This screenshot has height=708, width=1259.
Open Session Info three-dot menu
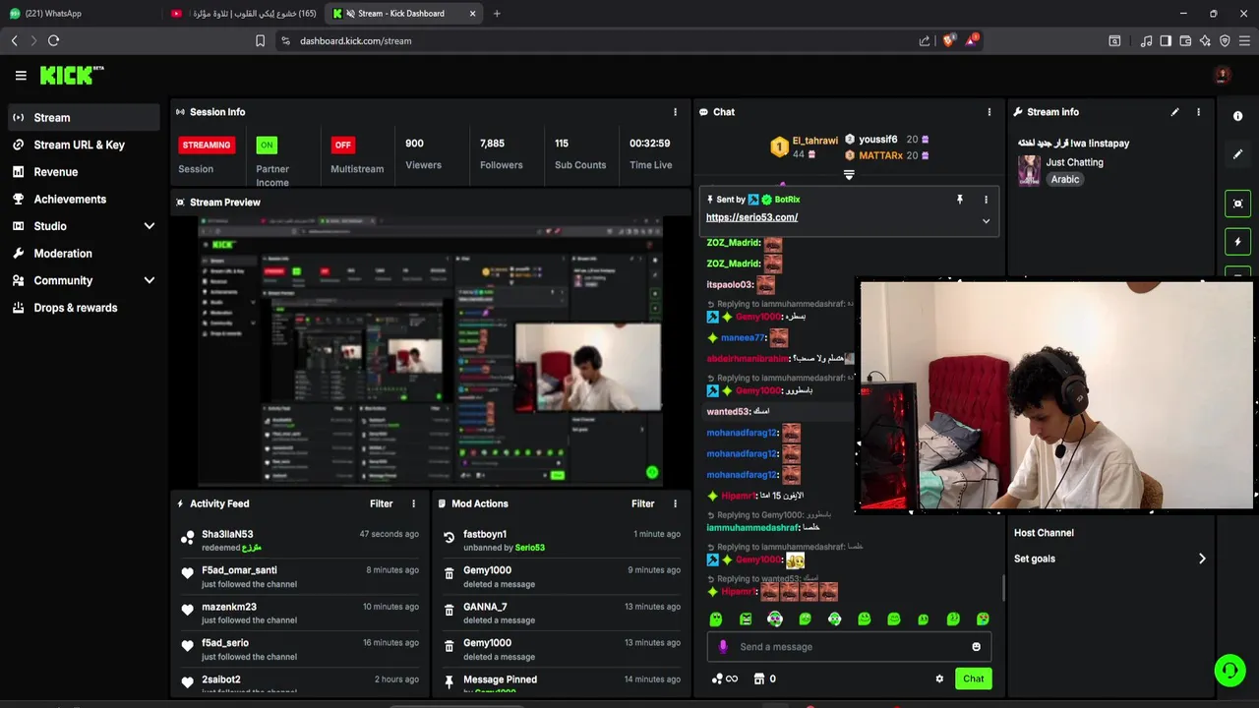[675, 112]
